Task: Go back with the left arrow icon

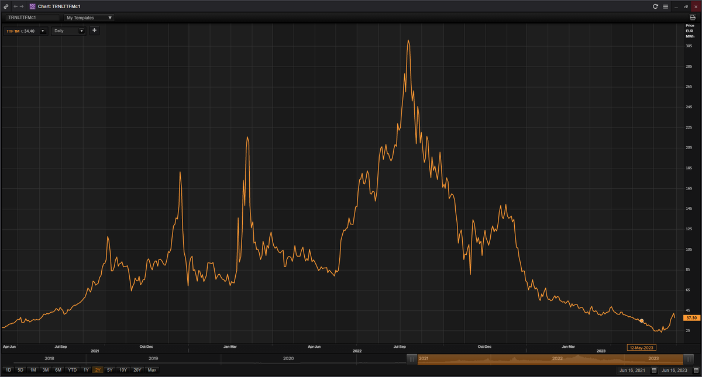Action: pos(15,6)
